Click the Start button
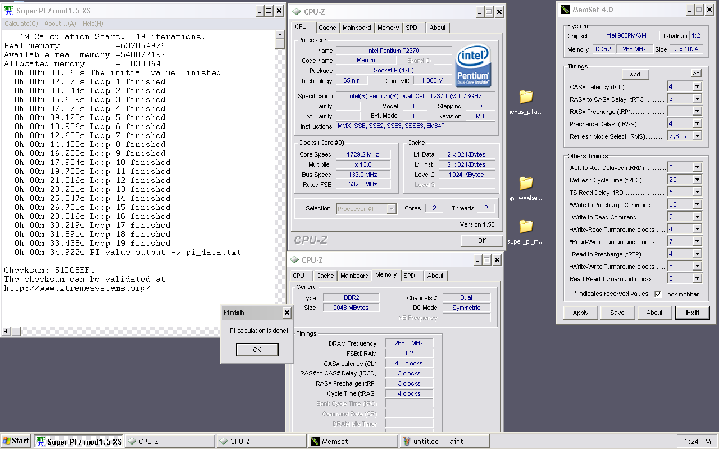Screen dimensions: 719x449 [x=16, y=441]
